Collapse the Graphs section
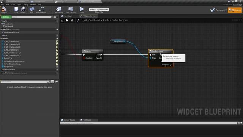Image resolution: width=243 pixels, height=137 pixels. click(x=1, y=21)
